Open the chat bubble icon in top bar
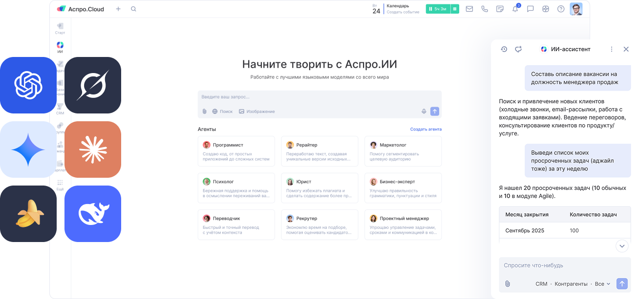The width and height of the screenshot is (639, 299). click(x=531, y=9)
